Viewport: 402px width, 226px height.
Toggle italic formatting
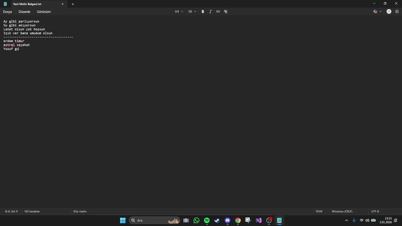coord(210,12)
